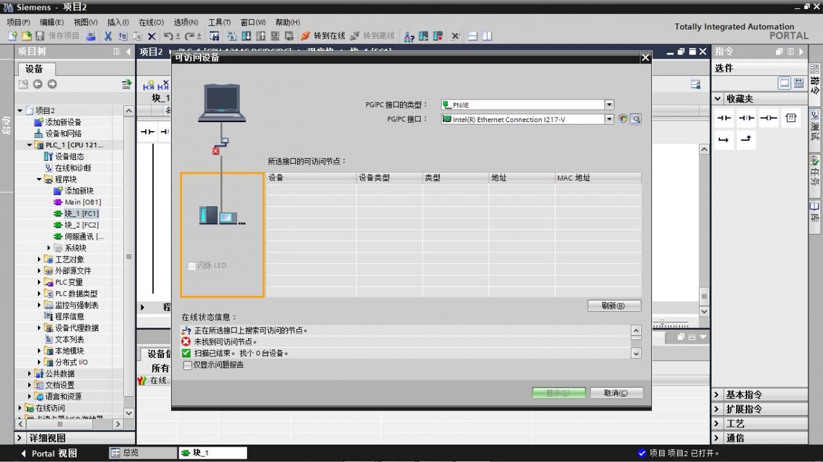This screenshot has height=462, width=823.
Task: Select the normally open contact in Favorites
Action: pyautogui.click(x=723, y=118)
